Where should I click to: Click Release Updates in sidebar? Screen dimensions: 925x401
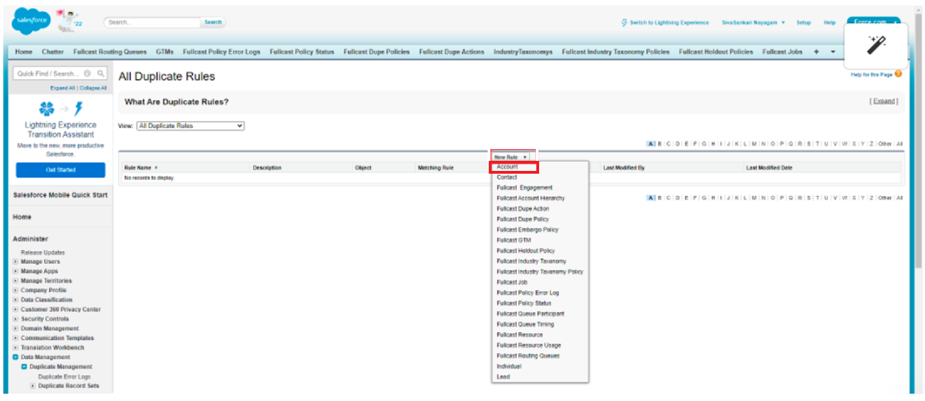(x=43, y=252)
